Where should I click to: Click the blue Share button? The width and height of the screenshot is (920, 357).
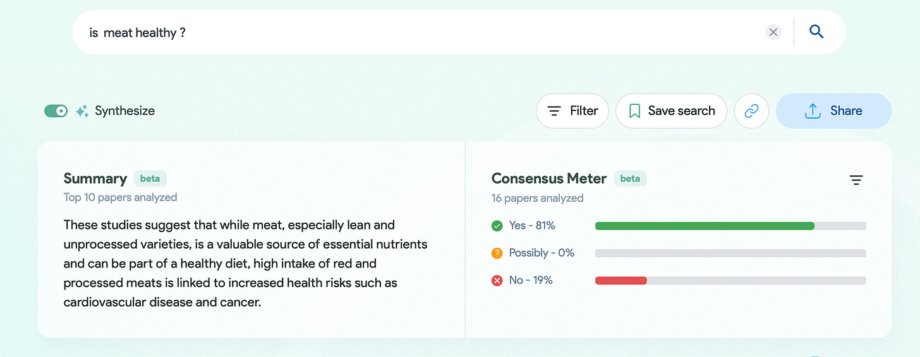[x=833, y=111]
